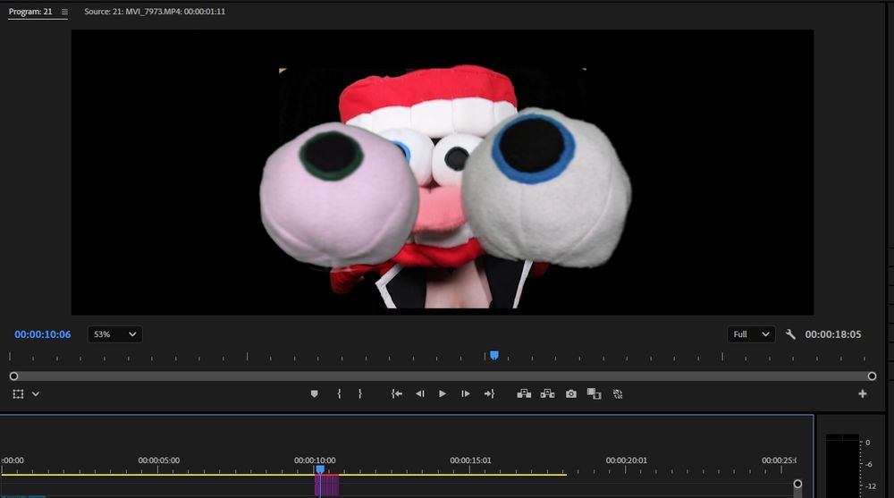Step back one frame
Screen dimensions: 894x498
420,393
